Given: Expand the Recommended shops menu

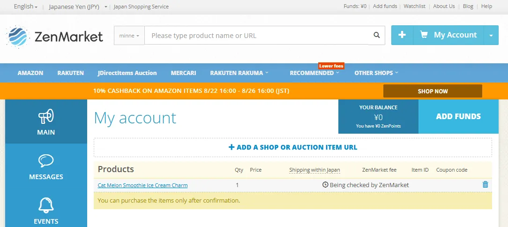Looking at the screenshot, I should (314, 73).
